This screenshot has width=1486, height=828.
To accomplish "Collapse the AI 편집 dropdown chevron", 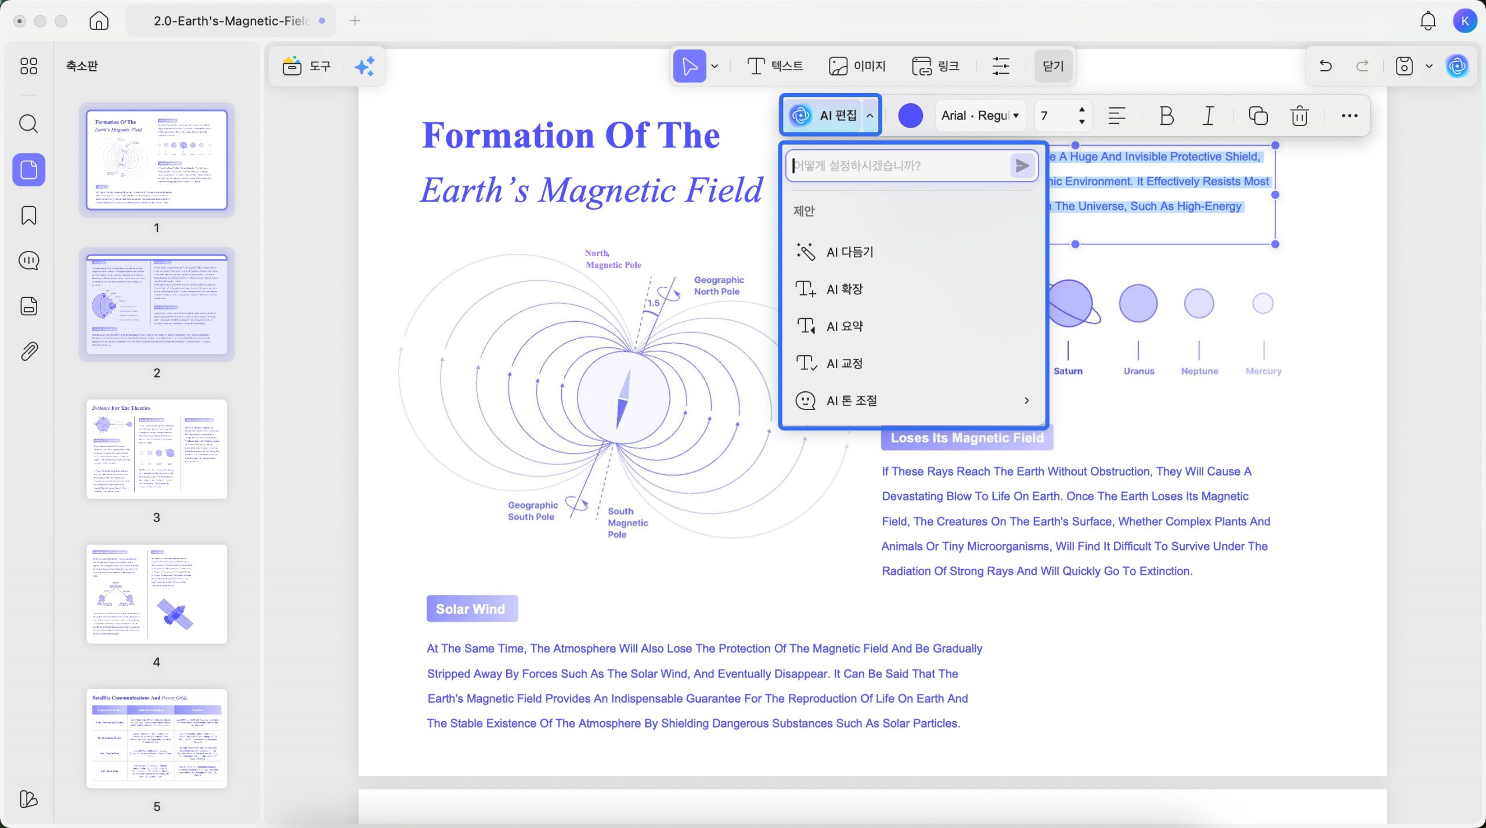I will click(870, 116).
